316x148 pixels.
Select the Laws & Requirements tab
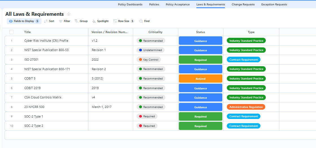[210, 5]
